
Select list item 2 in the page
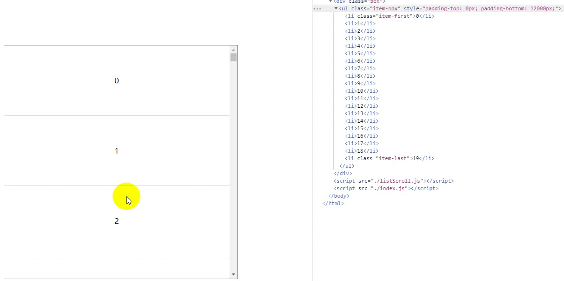pyautogui.click(x=117, y=221)
